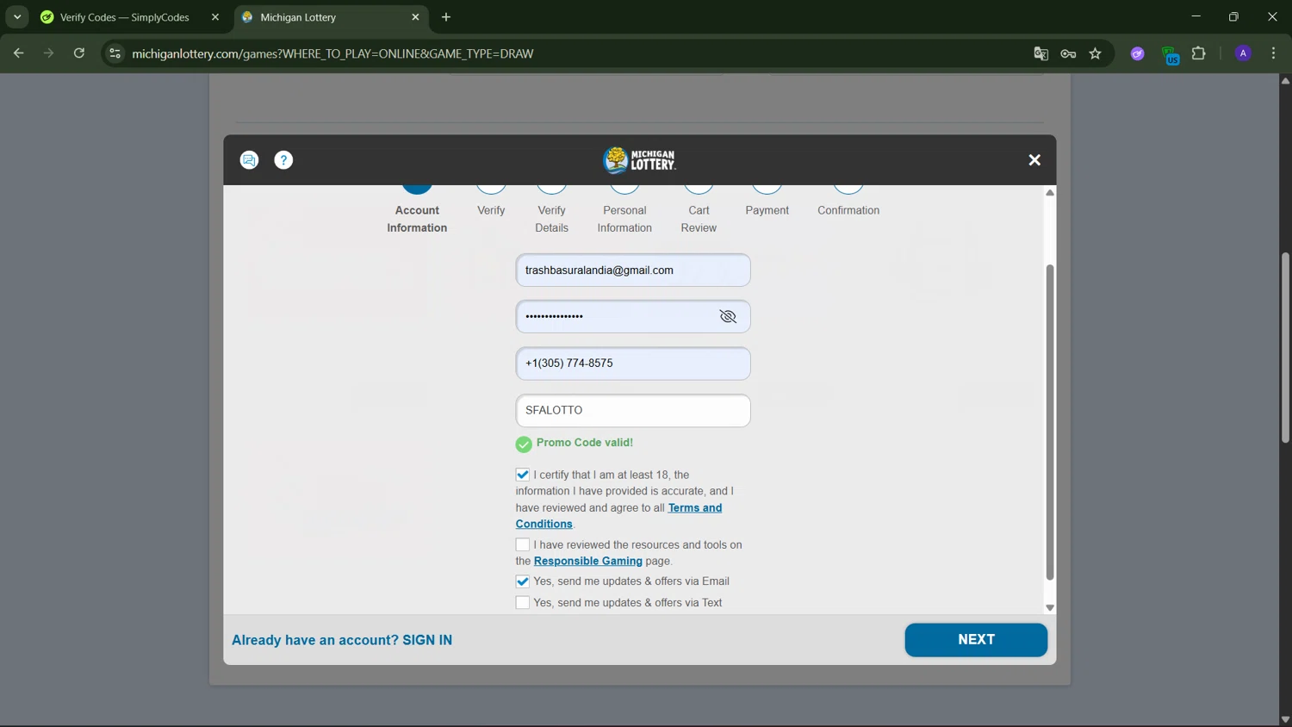Screen dimensions: 1292x727
Task: Open the help question mark icon
Action: [x=283, y=160]
